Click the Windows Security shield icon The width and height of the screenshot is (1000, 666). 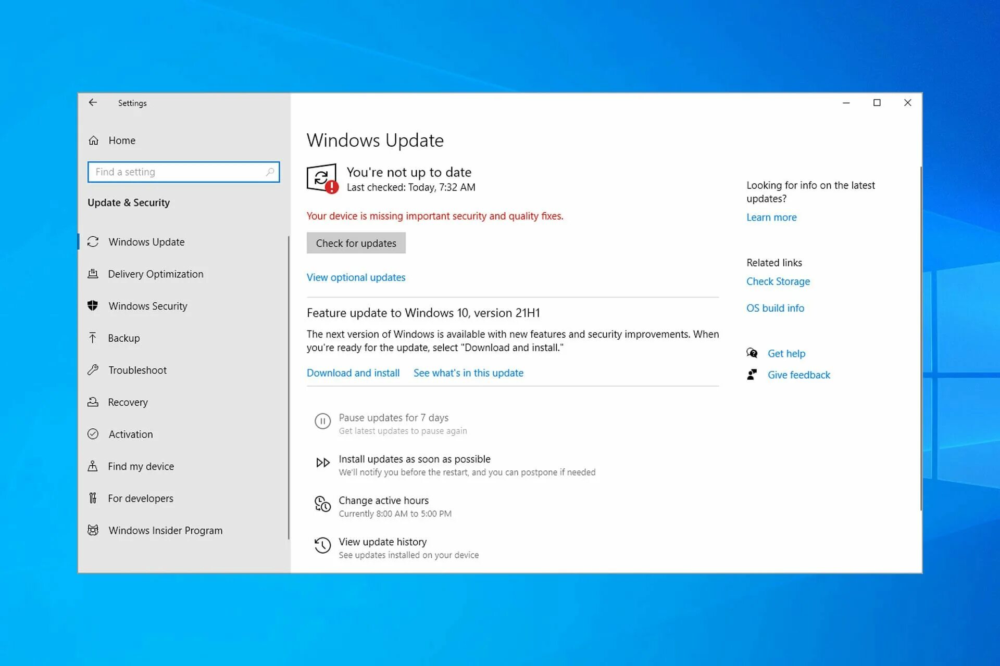click(93, 306)
